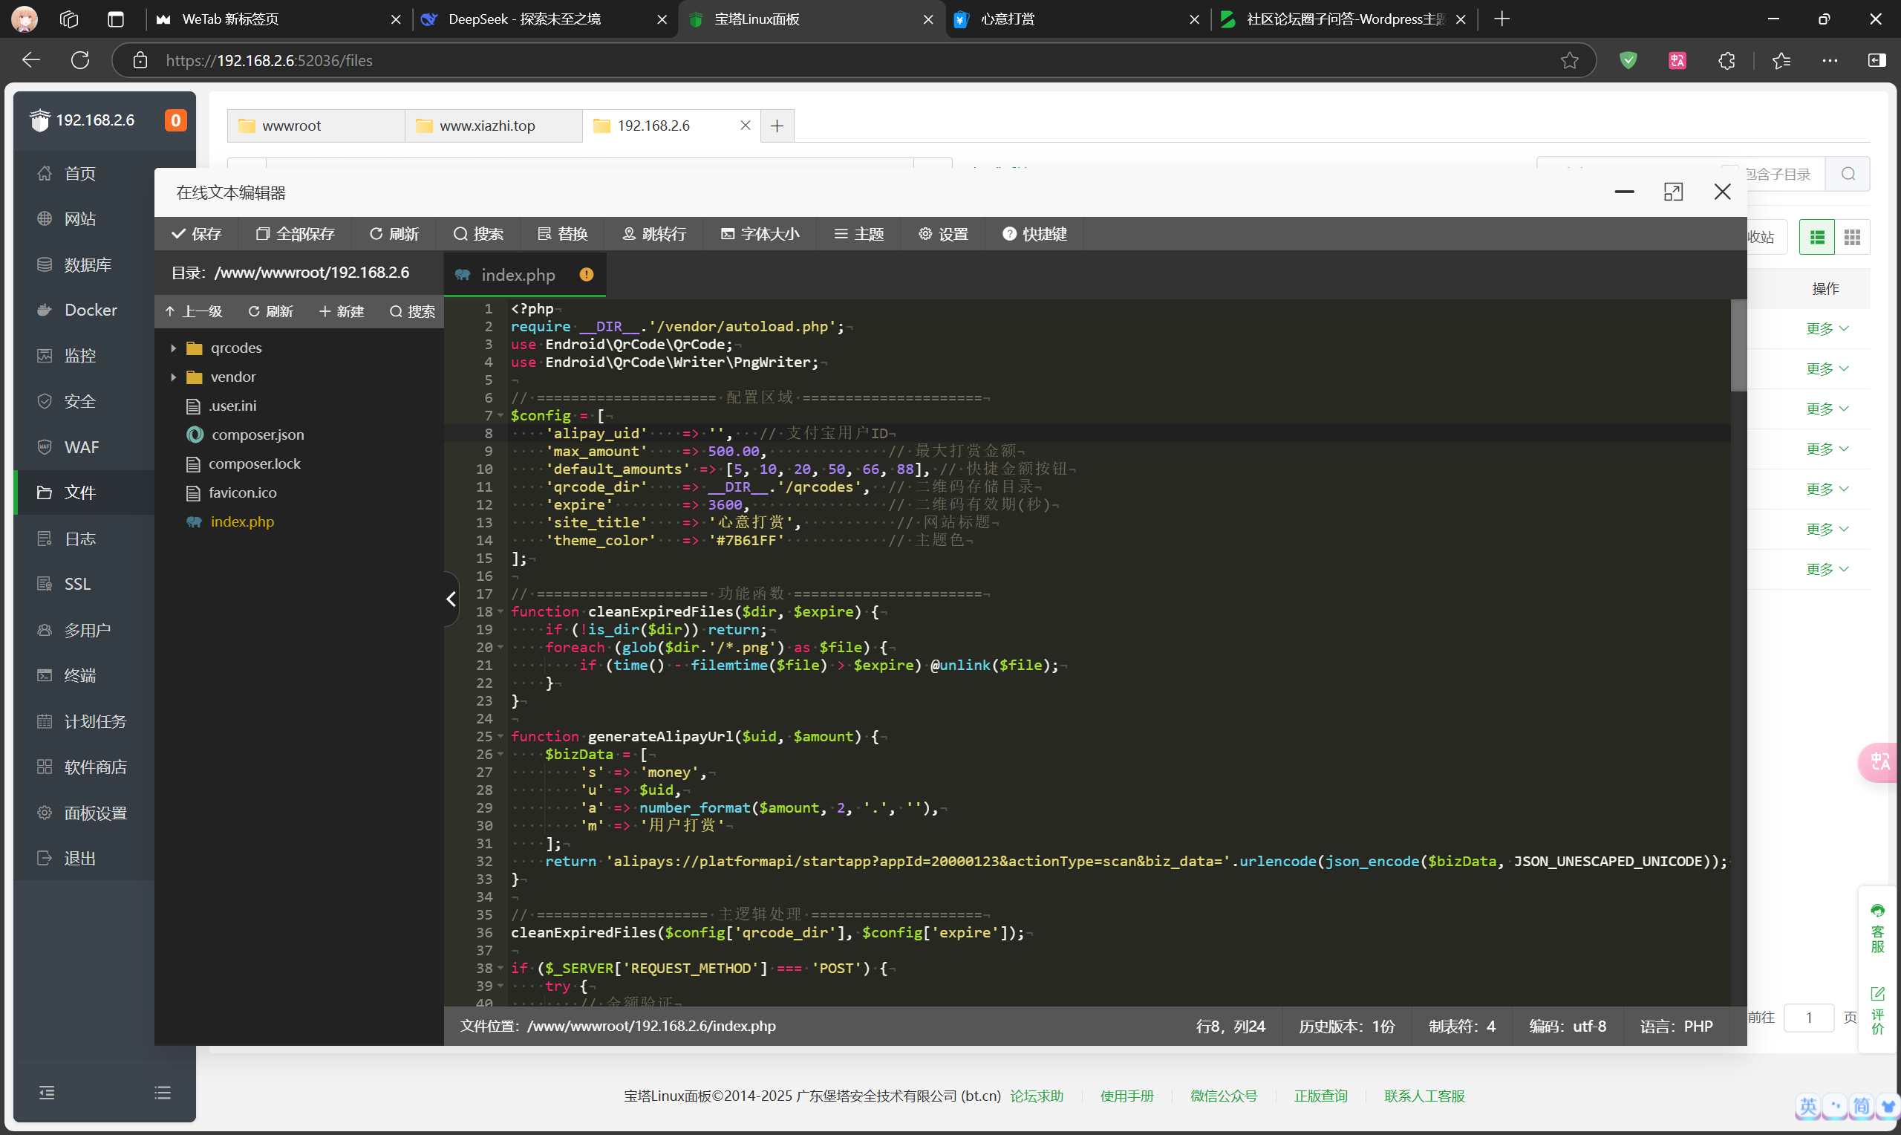Switch to the www.xiazhi.top file tab

[487, 126]
